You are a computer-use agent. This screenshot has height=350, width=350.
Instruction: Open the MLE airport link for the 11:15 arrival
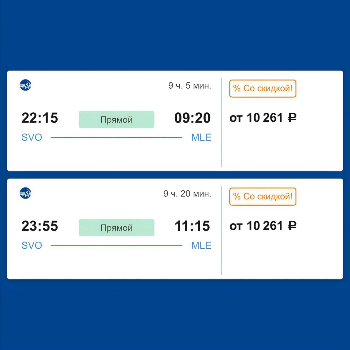coord(201,245)
